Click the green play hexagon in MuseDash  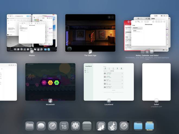57,83
